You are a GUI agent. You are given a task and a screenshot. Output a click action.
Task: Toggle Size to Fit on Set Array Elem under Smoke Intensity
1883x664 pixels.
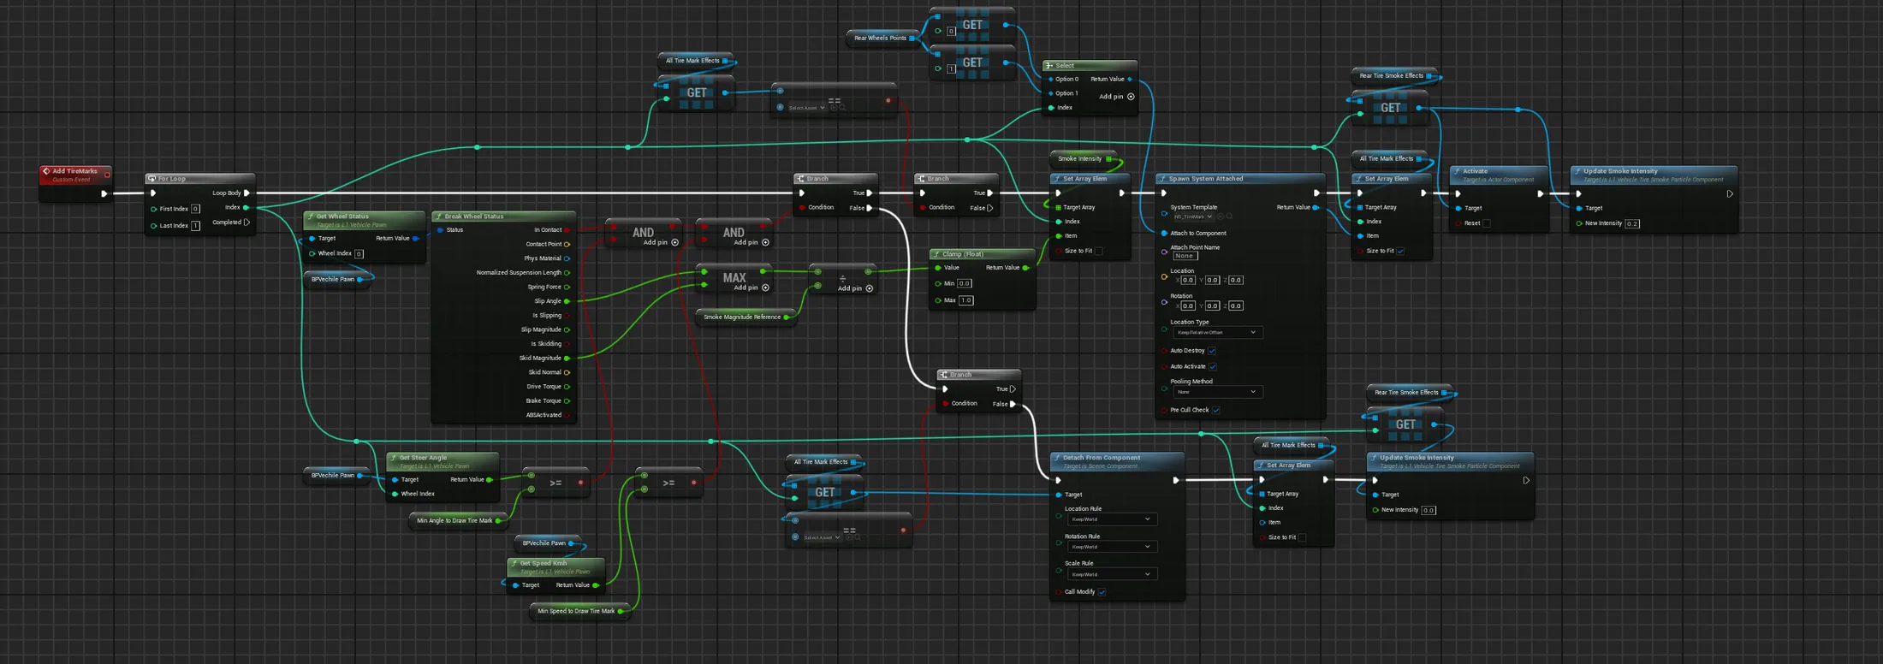(1099, 251)
